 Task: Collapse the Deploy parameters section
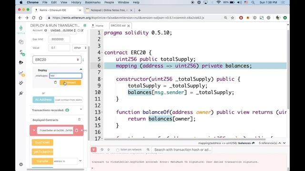point(81,69)
